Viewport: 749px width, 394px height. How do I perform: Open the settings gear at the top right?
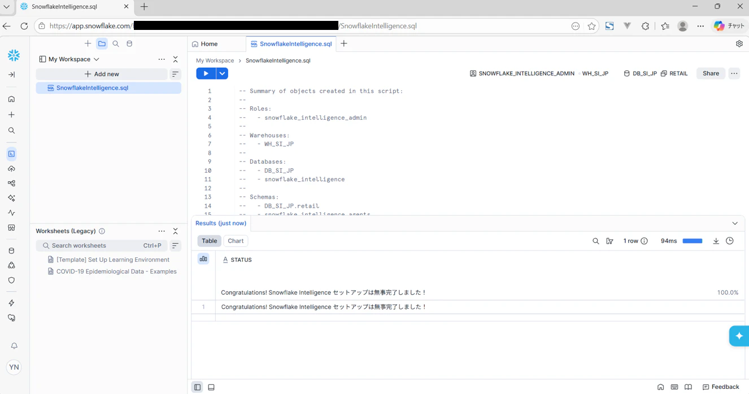(739, 43)
